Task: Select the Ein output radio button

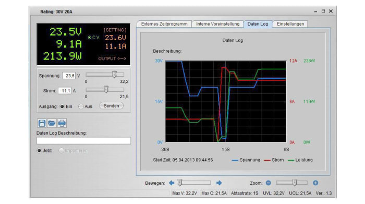Action: tap(62, 106)
